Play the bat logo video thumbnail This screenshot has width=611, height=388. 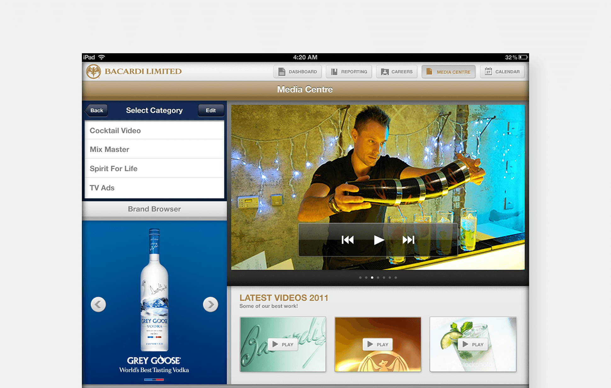click(378, 344)
